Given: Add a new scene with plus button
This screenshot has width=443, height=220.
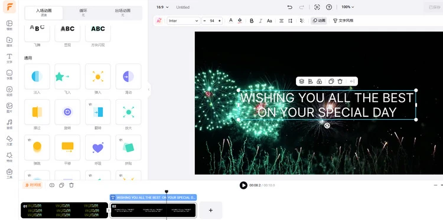Looking at the screenshot, I should (x=211, y=210).
